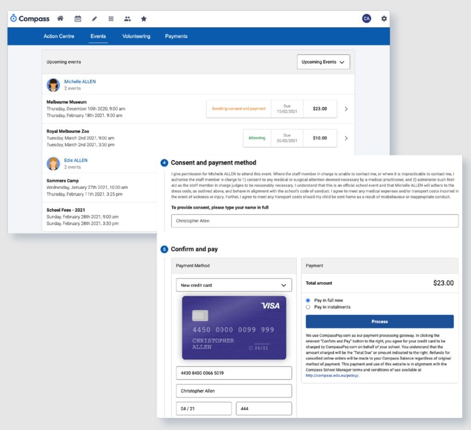Open the settings gear icon

pos(384,19)
